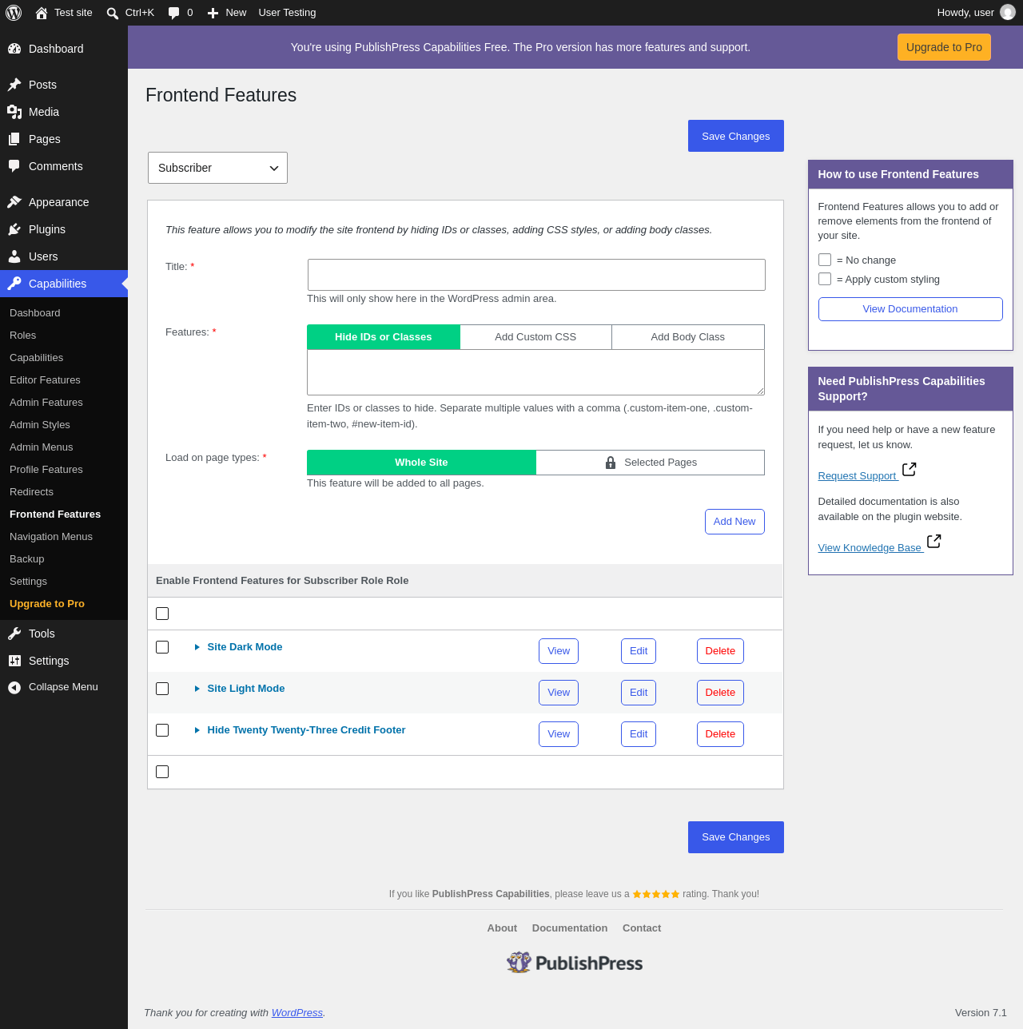Check the Site Dark Mode checkbox
The width and height of the screenshot is (1023, 1029).
click(162, 647)
